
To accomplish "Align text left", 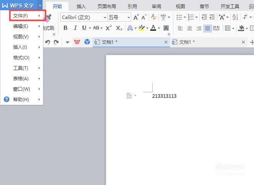I will [180, 28].
